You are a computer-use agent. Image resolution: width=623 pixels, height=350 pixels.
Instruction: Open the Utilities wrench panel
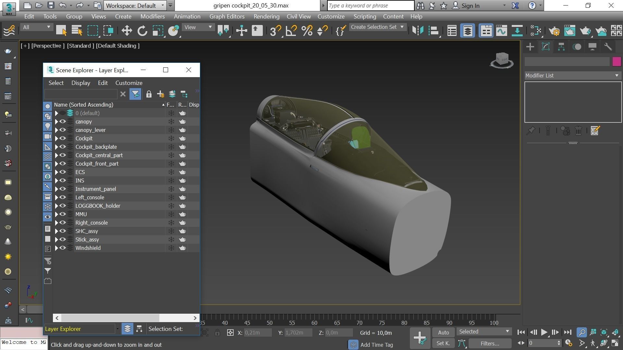coord(608,47)
